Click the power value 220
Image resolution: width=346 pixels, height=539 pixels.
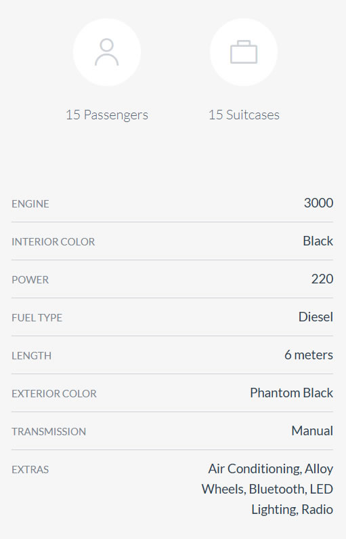[x=322, y=279]
